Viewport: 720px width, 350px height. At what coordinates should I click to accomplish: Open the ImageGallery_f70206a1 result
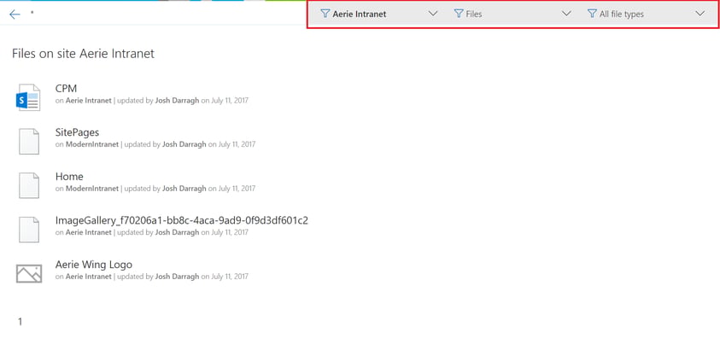click(181, 220)
